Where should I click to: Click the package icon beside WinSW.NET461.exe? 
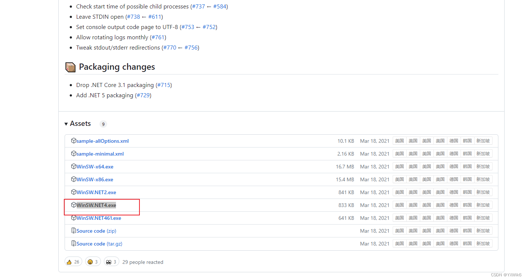click(x=74, y=218)
